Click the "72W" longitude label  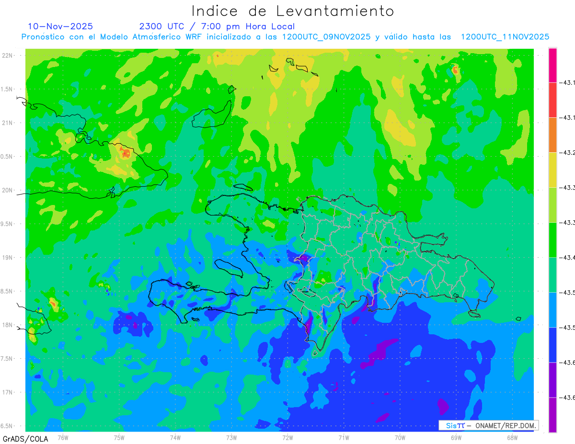click(287, 437)
